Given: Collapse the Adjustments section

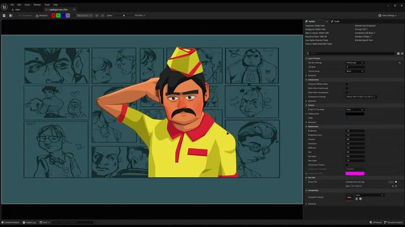Looking at the screenshot, I should [306, 127].
